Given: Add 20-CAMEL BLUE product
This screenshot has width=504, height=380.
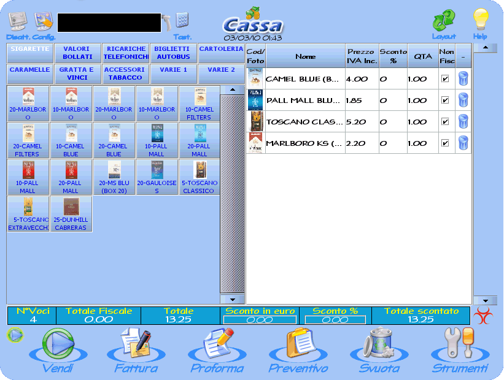Looking at the screenshot, I should pyautogui.click(x=114, y=140).
